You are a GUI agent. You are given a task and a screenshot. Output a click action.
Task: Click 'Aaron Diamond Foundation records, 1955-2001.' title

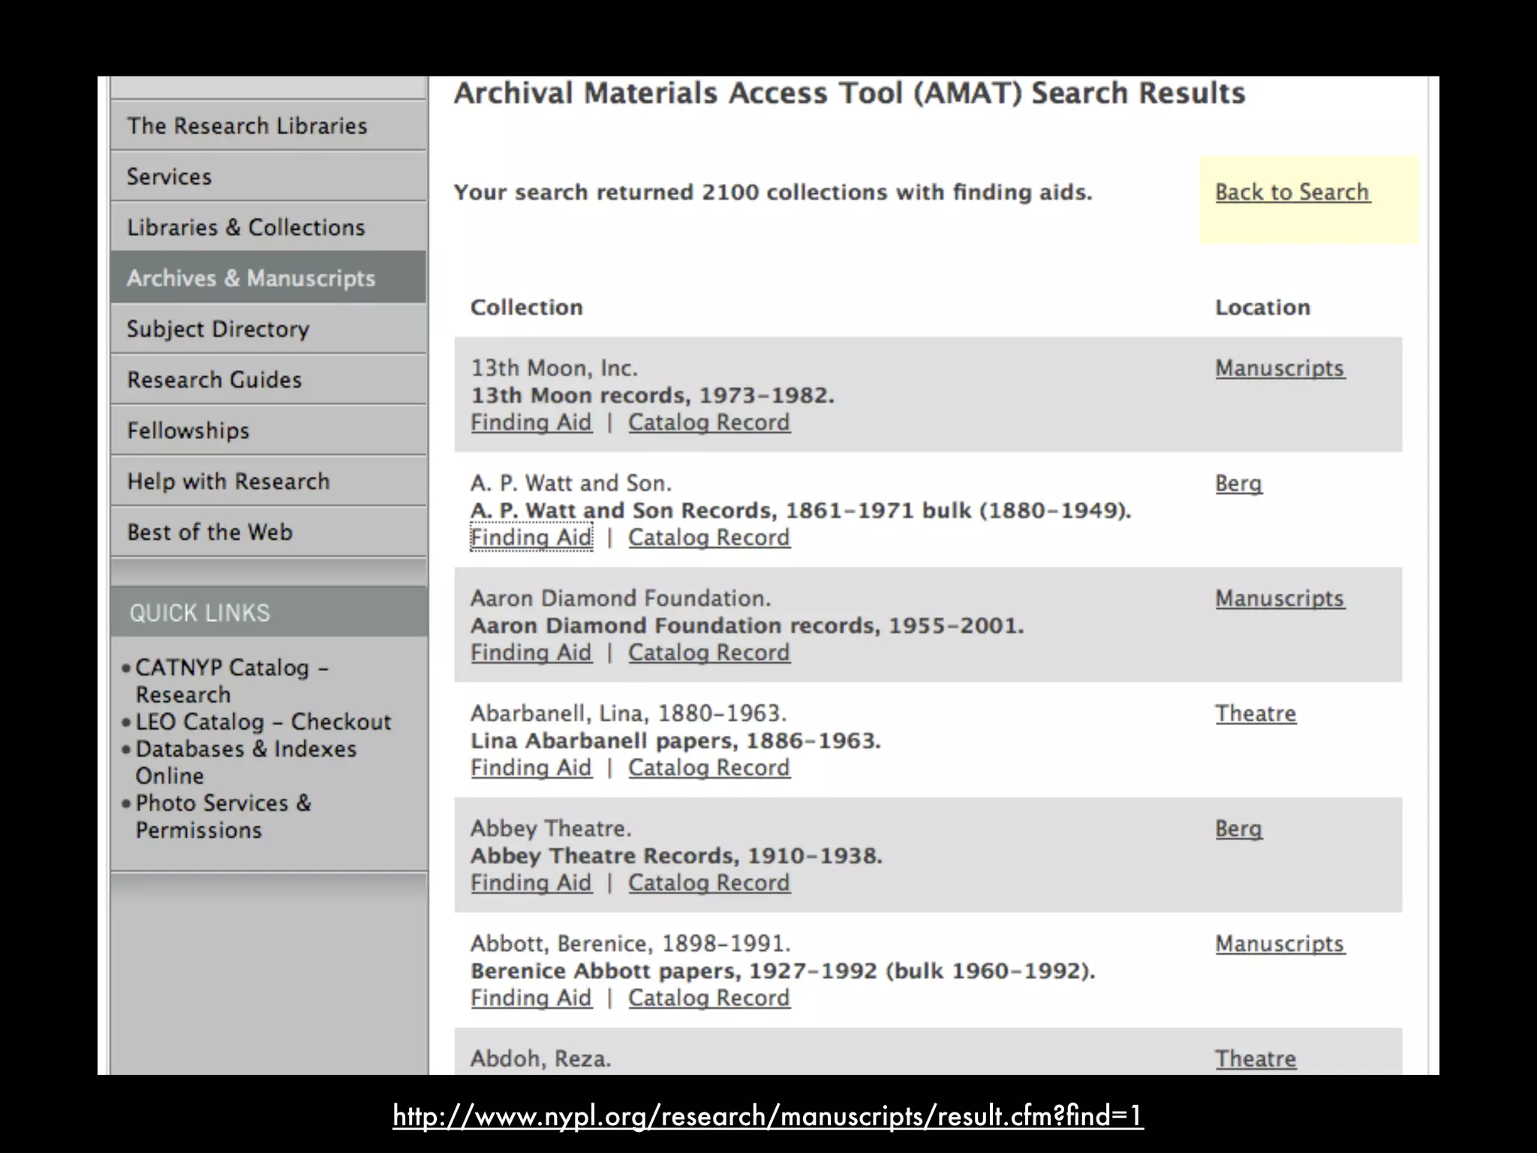[747, 625]
